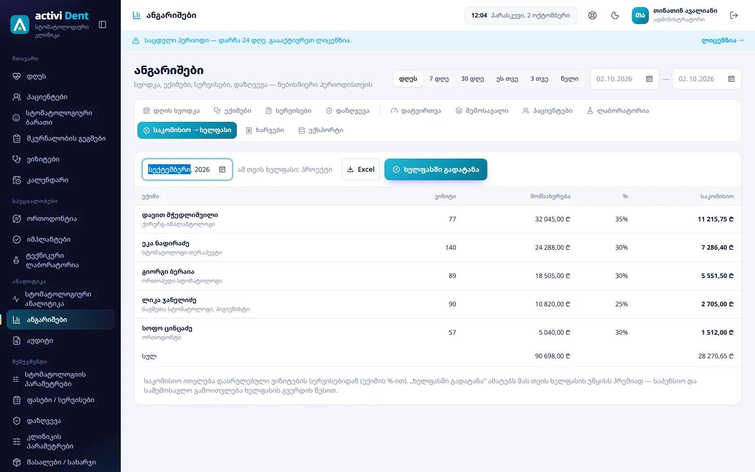The height and width of the screenshot is (472, 755).
Task: Open the ხარჯები report tab
Action: tap(265, 130)
